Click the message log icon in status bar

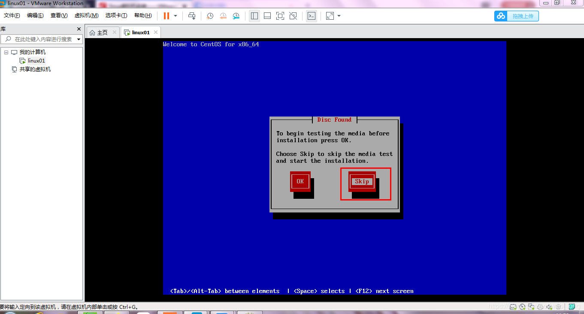pyautogui.click(x=572, y=307)
